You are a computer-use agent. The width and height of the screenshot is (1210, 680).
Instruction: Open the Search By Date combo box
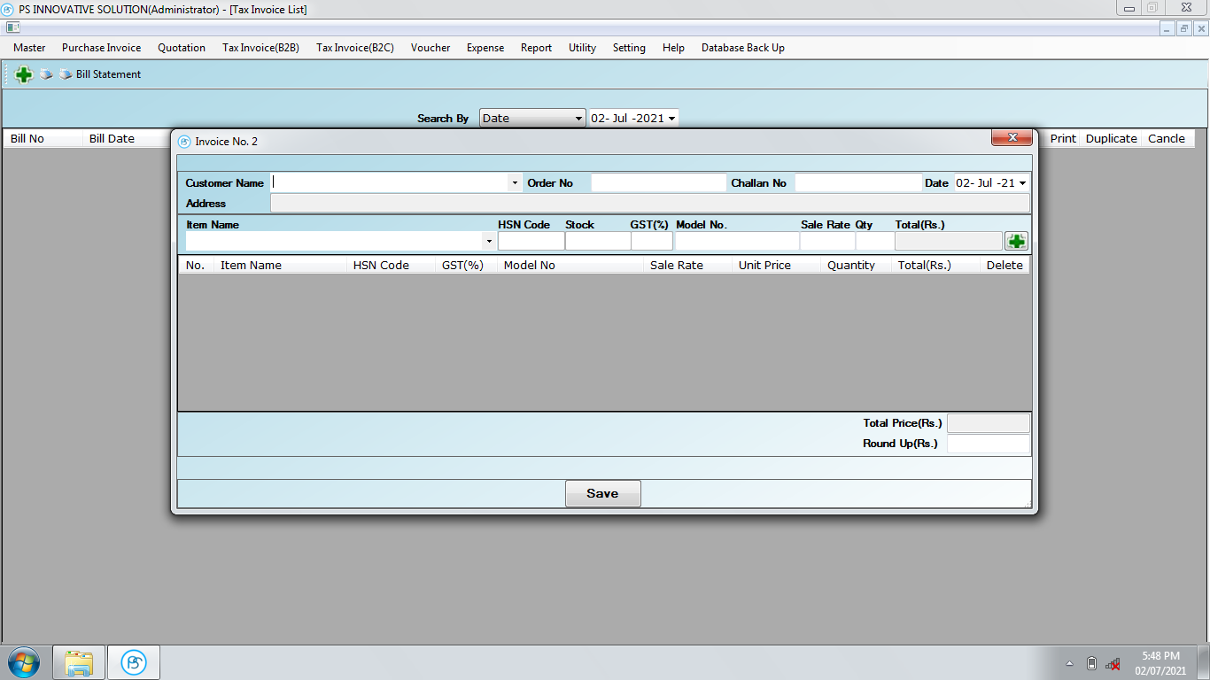tap(578, 119)
